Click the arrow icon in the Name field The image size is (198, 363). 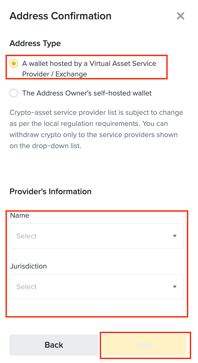175,236
